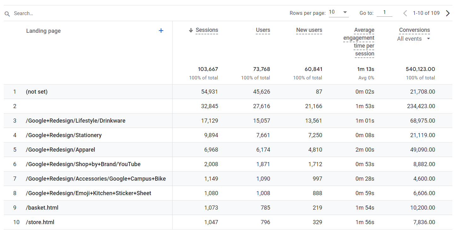The height and width of the screenshot is (232, 458).
Task: Click sessions value 1,149
Action: 211,179
